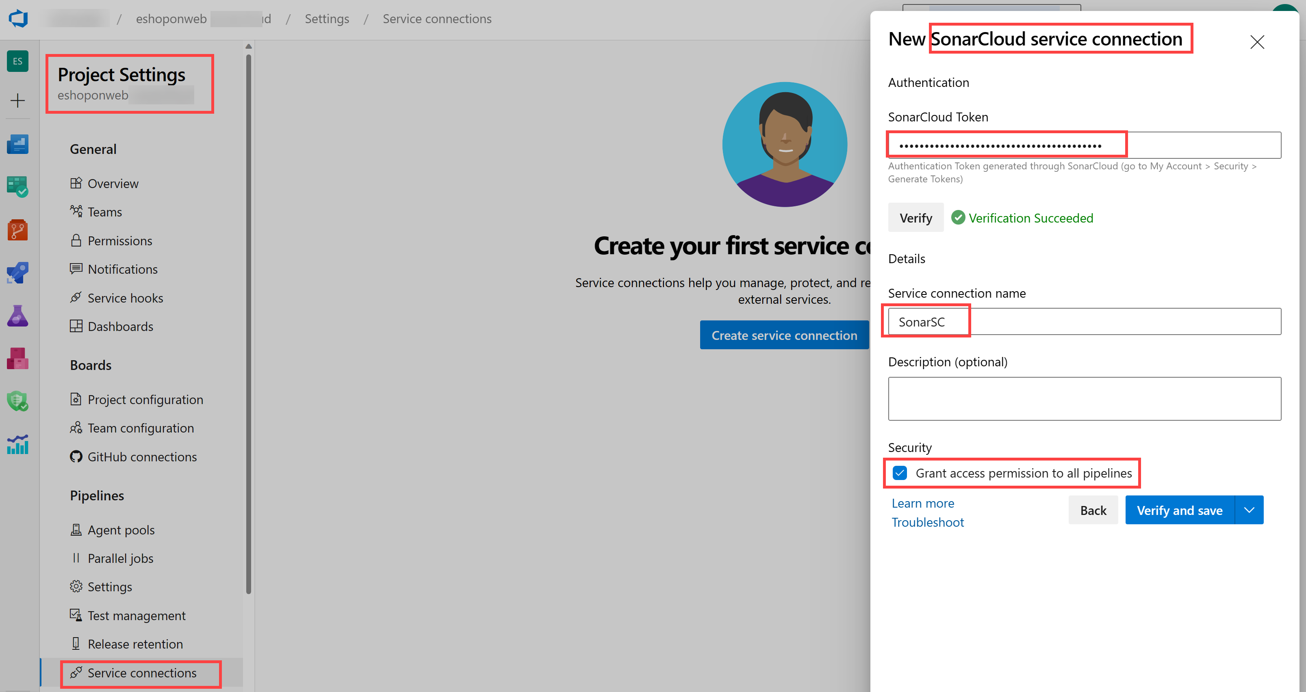
Task: Open the Azure DevOps home logo
Action: click(18, 19)
